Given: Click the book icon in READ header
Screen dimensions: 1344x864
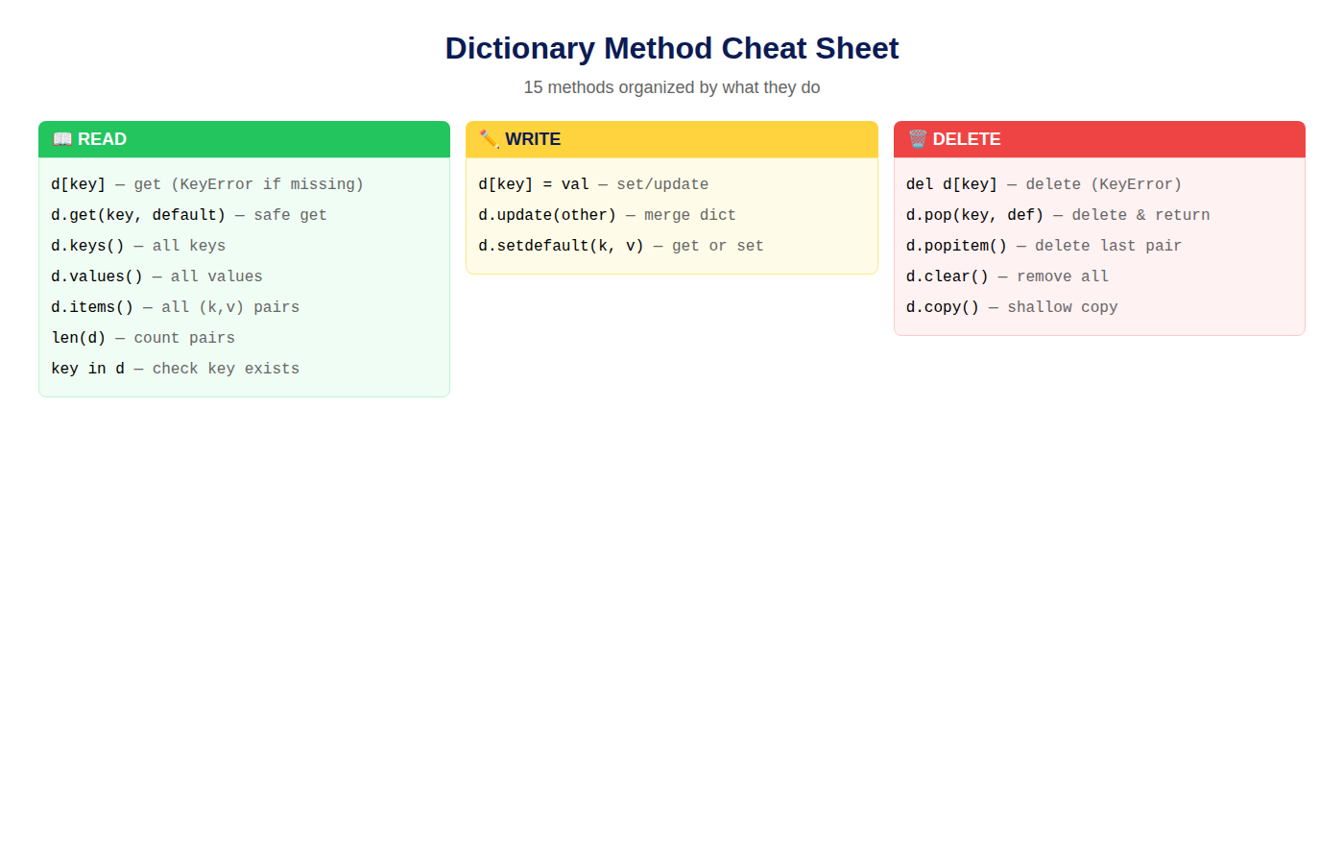Looking at the screenshot, I should (x=62, y=139).
